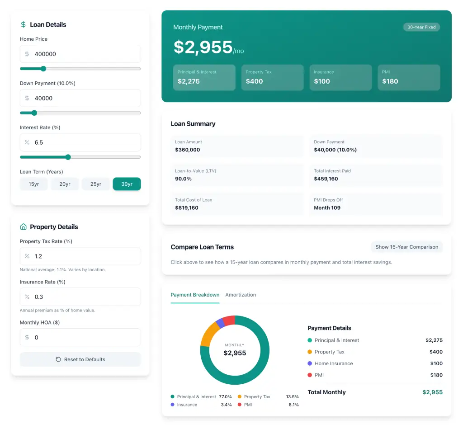
Task: Click the Total Interest Paid $459,160 tile
Action: tap(376, 175)
